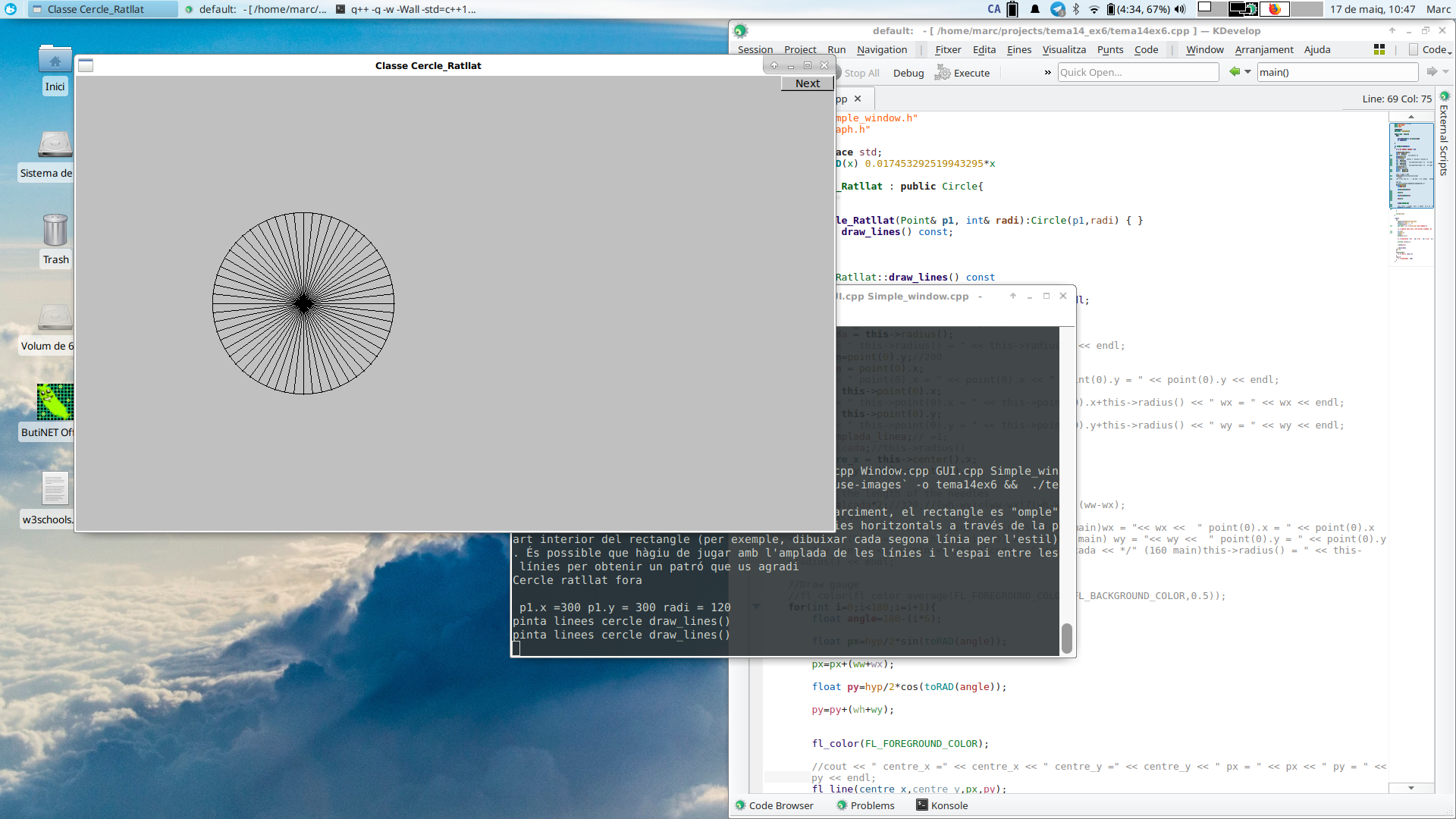Expand the back arrow history dropdown

point(1248,72)
